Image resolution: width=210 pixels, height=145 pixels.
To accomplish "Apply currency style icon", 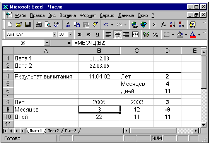I will pyautogui.click(x=146, y=35).
